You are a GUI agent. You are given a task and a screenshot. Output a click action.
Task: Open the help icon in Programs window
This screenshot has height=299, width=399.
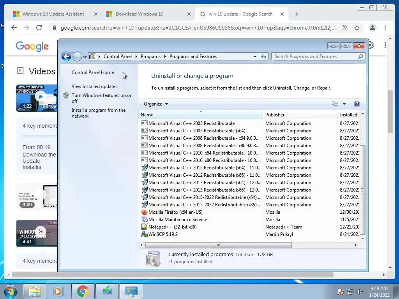point(357,104)
